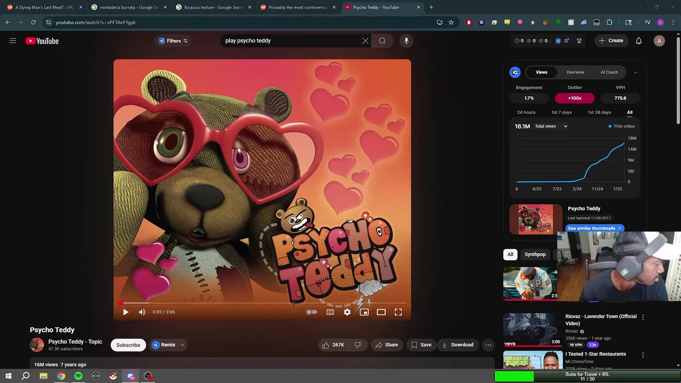The image size is (681, 383).
Task: Open the vidIQ Filters button
Action: [173, 41]
